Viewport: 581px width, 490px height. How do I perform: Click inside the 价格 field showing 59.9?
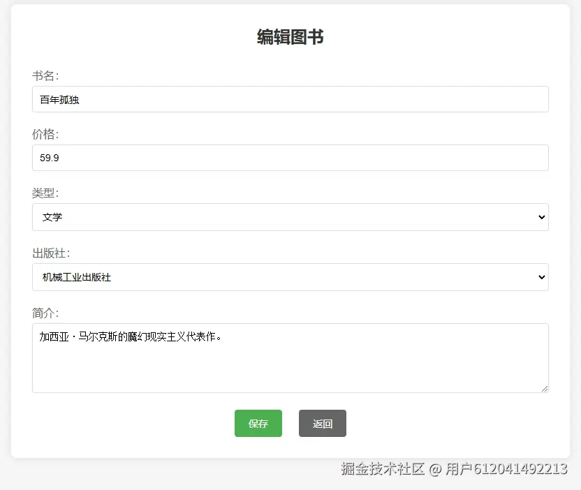290,158
